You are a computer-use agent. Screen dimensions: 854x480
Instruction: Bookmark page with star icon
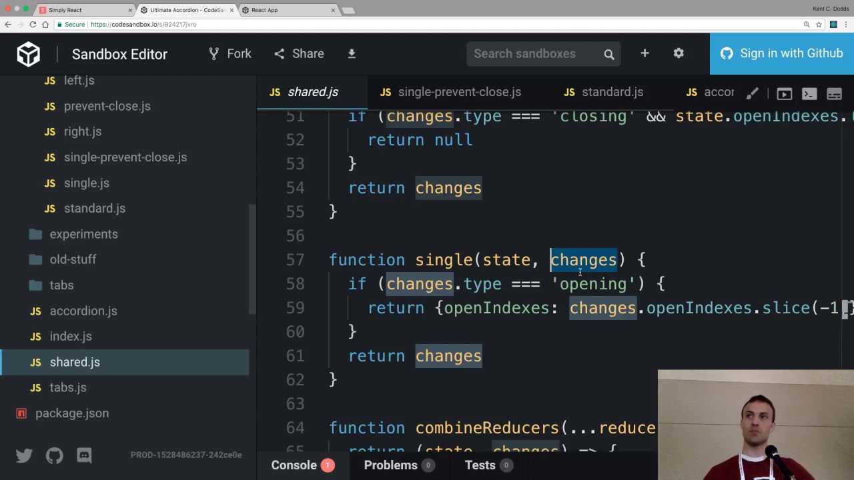pos(819,25)
